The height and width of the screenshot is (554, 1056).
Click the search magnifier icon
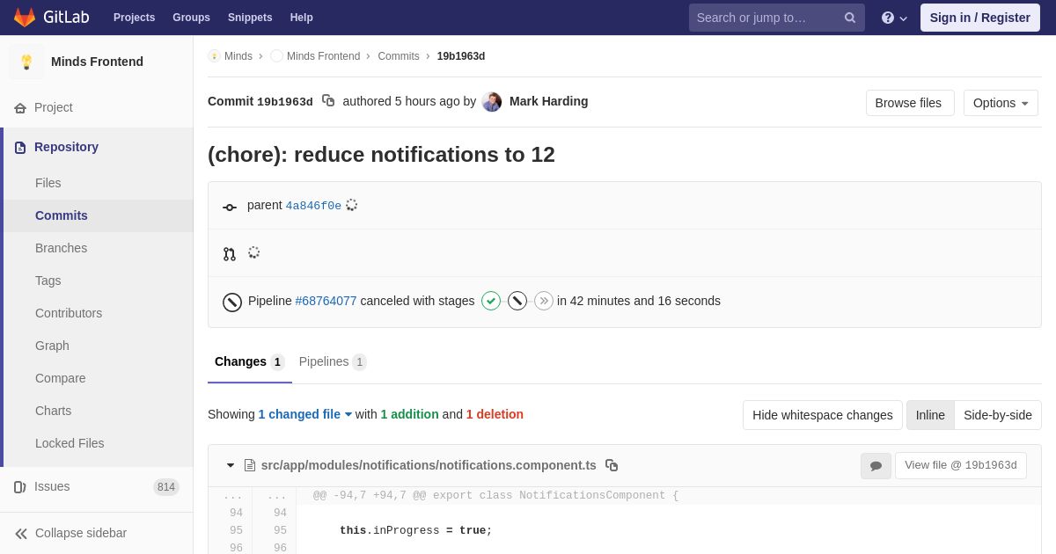tap(849, 18)
